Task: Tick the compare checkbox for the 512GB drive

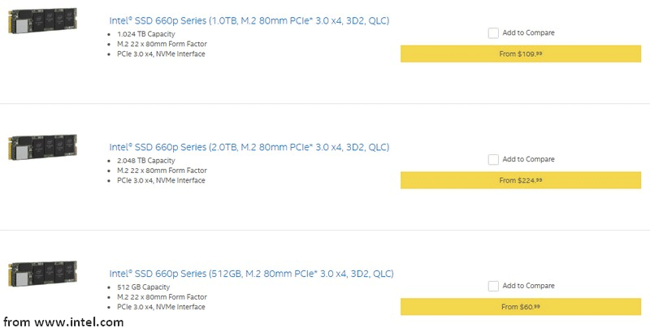Action: (x=493, y=286)
